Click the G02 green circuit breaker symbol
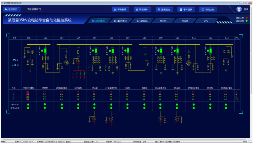Image resolution: width=254 pixels, height=145 pixels. [x=45, y=50]
